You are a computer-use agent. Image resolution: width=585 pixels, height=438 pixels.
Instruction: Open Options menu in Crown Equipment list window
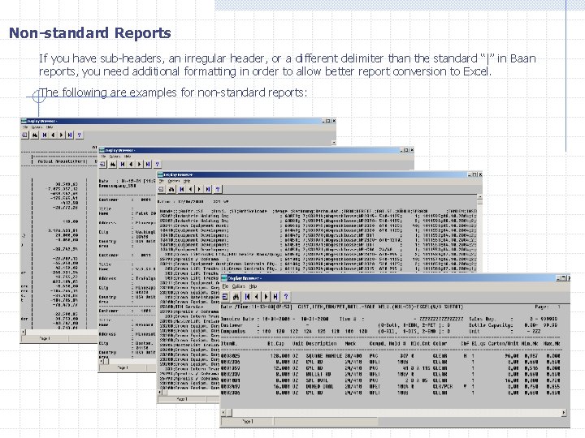click(x=174, y=181)
